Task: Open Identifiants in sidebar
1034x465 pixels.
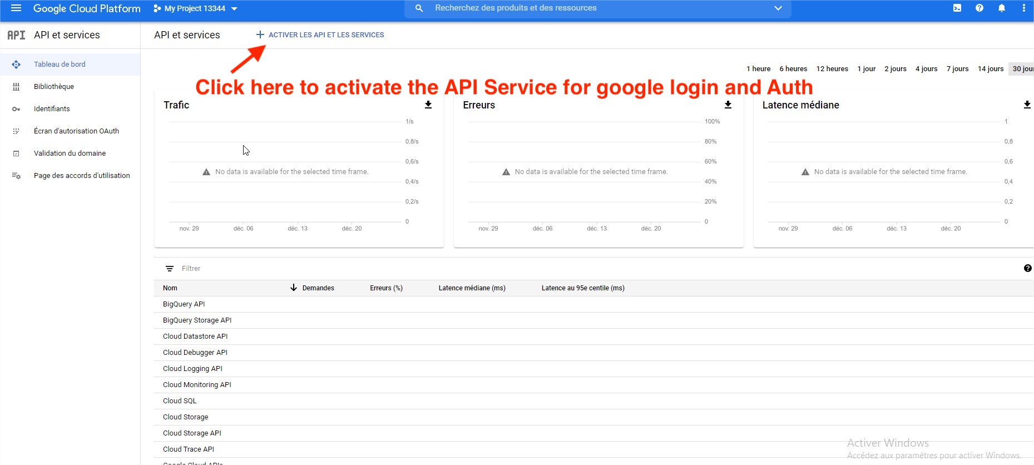Action: coord(70,109)
